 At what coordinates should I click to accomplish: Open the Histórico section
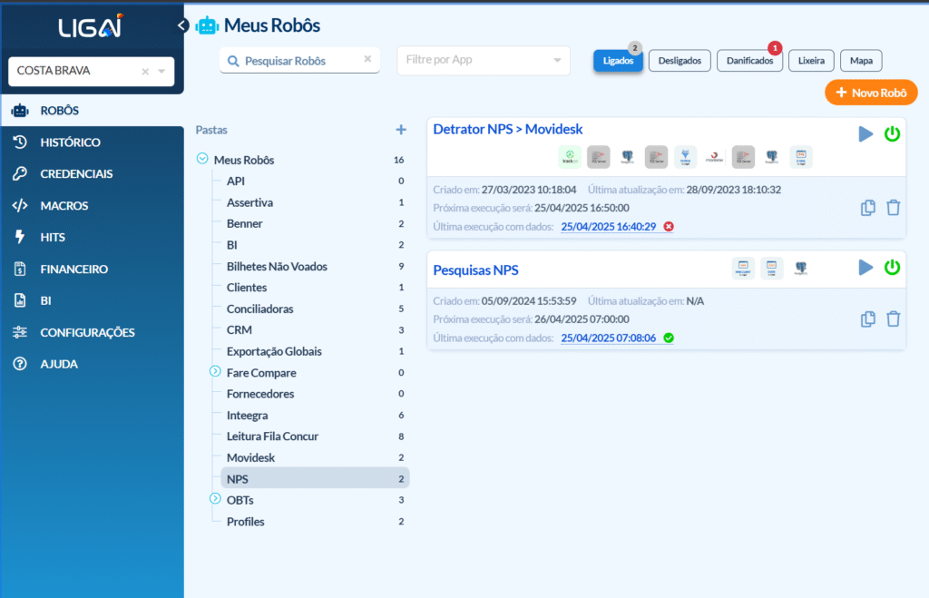70,142
